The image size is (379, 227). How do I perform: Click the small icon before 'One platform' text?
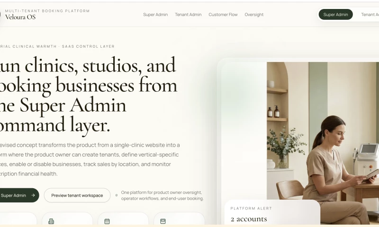point(117,195)
